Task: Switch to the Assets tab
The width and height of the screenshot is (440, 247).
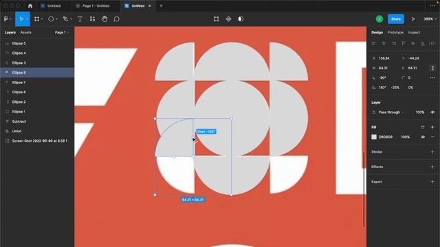Action: pos(26,32)
